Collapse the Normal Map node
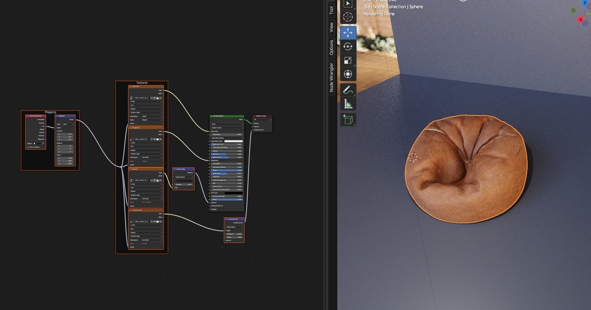The width and height of the screenshot is (591, 310). tap(175, 169)
